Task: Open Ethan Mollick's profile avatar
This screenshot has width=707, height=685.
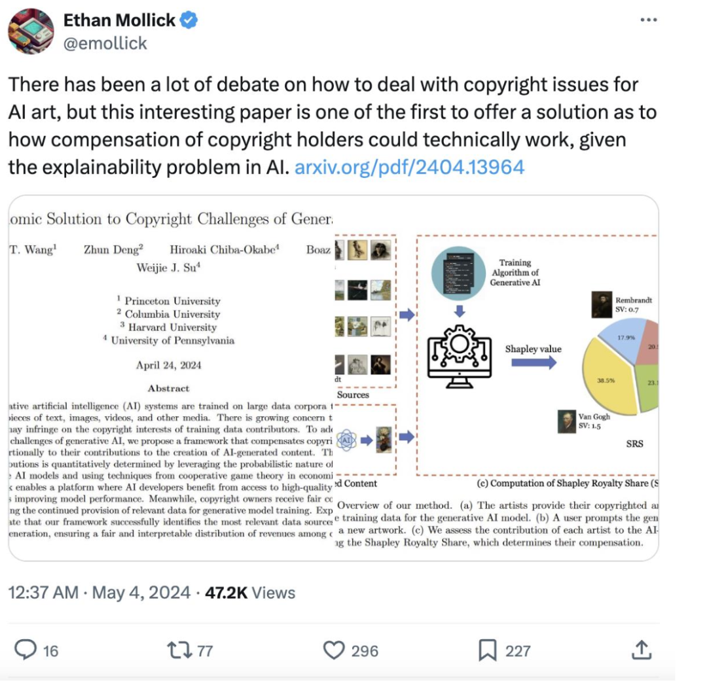Action: tap(31, 31)
